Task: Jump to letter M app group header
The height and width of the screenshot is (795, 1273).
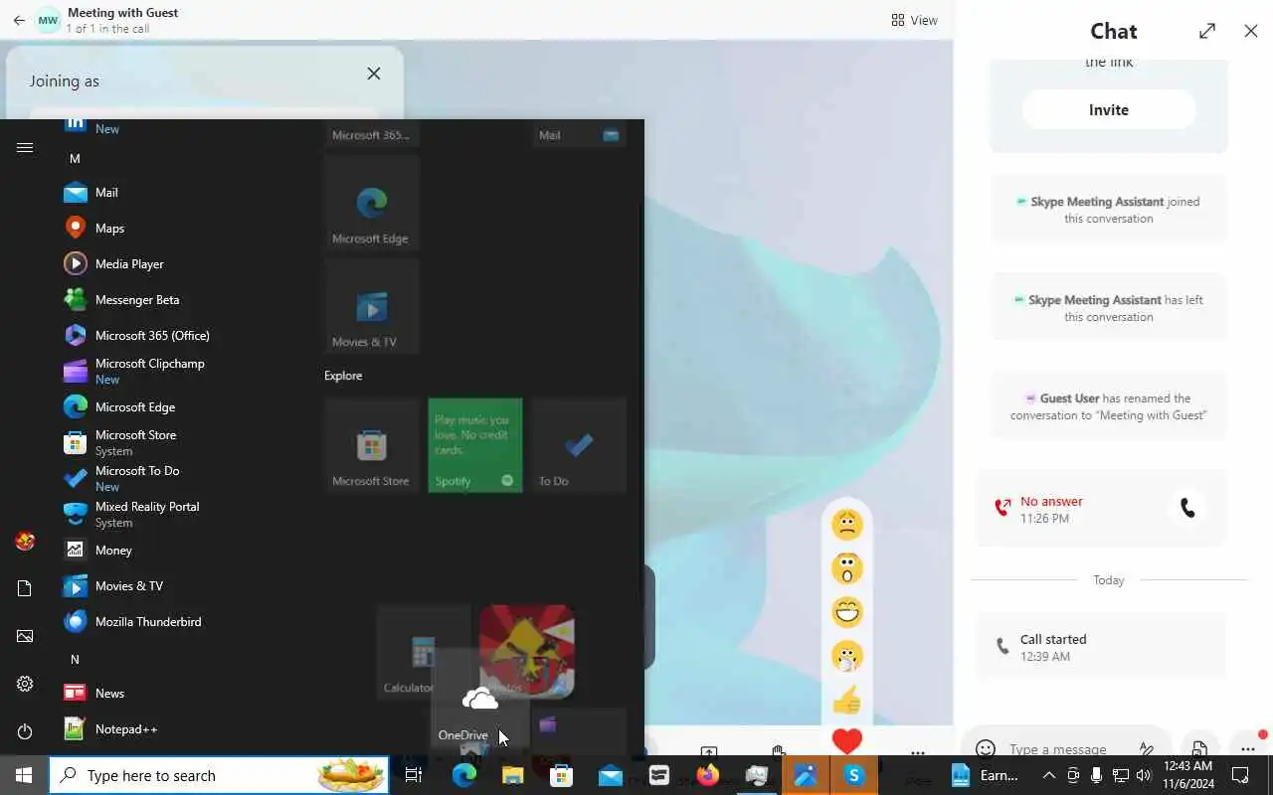Action: click(x=75, y=158)
